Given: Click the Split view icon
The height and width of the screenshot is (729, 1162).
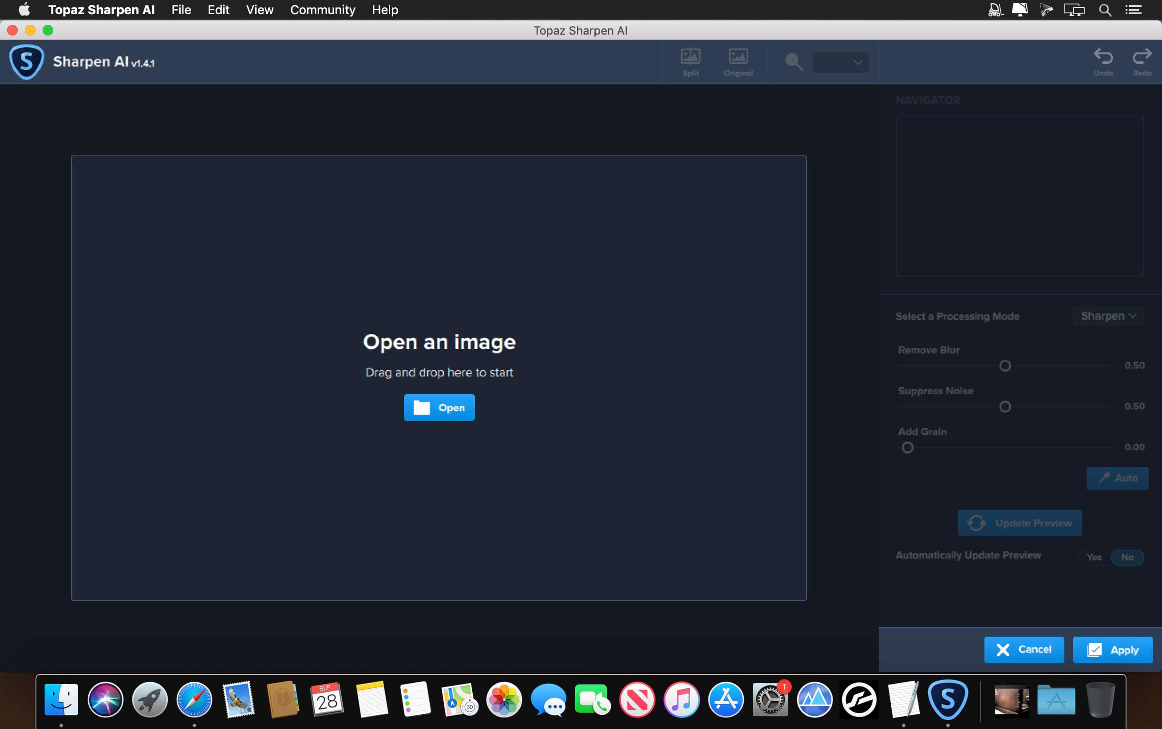Looking at the screenshot, I should pyautogui.click(x=690, y=57).
